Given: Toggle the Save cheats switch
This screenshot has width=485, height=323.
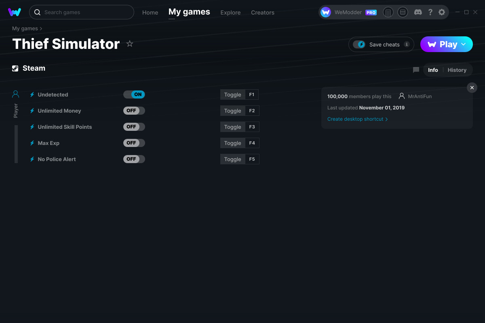Looking at the screenshot, I should 359,44.
